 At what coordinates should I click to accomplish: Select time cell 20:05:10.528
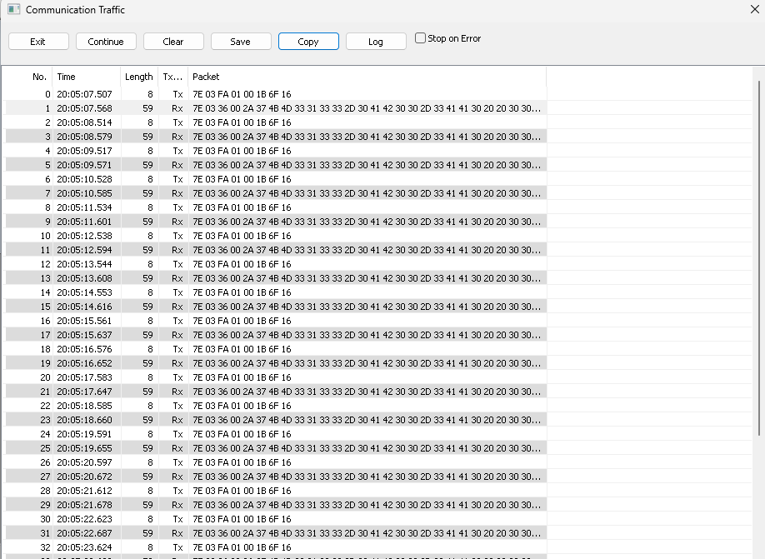point(84,179)
